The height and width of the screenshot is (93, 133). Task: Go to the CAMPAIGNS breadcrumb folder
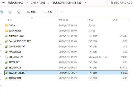coord(38,3)
